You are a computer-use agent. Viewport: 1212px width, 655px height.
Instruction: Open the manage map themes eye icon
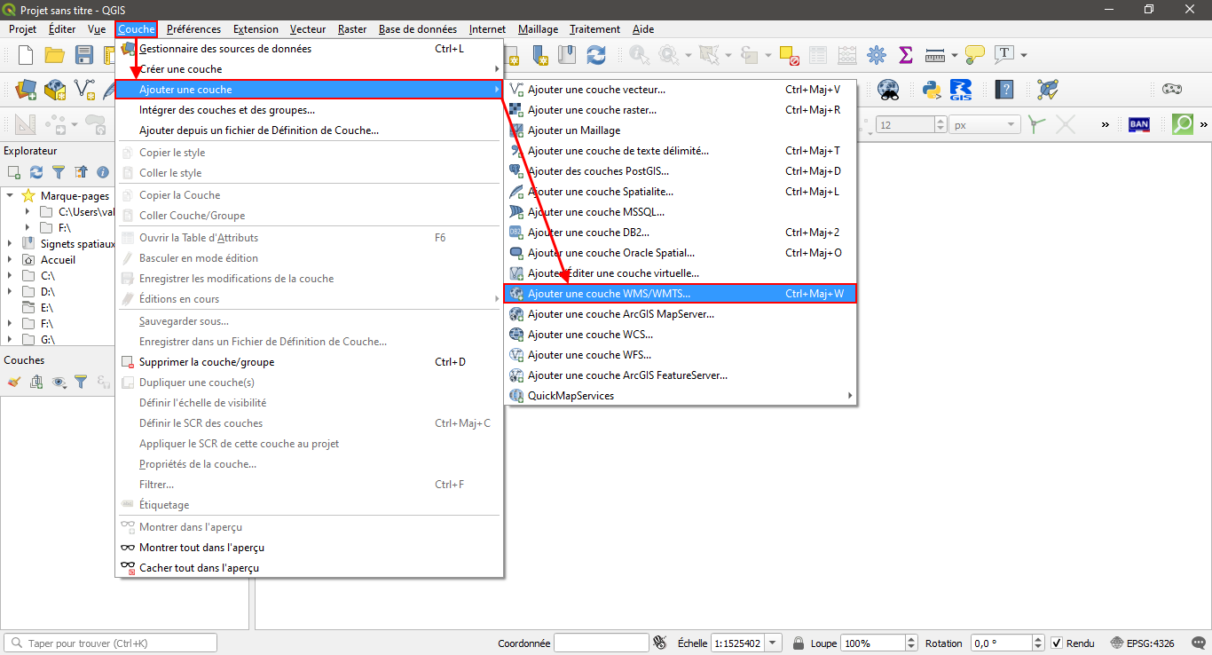[59, 382]
